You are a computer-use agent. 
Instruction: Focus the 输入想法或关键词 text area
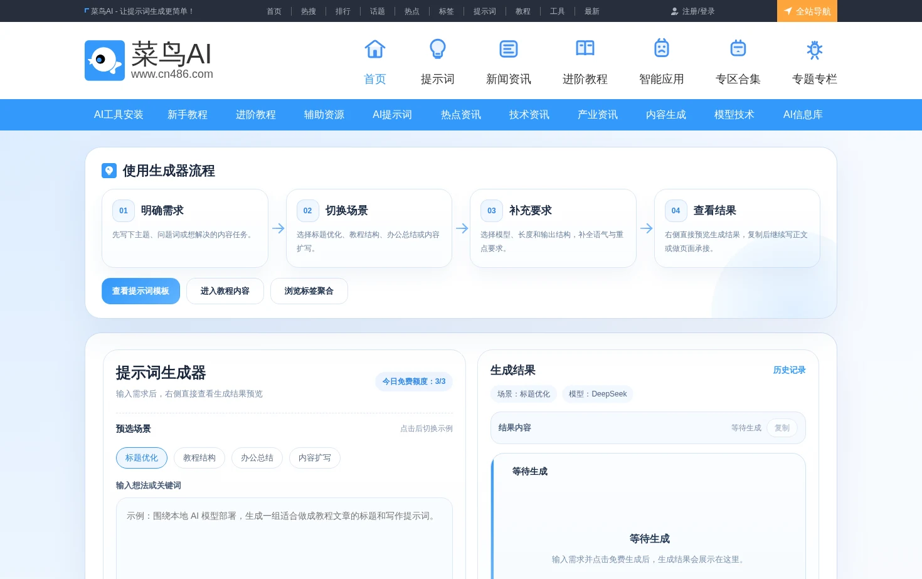tap(284, 538)
